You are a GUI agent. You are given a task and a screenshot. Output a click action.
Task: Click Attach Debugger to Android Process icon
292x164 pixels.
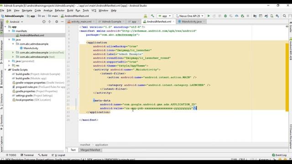point(242,16)
